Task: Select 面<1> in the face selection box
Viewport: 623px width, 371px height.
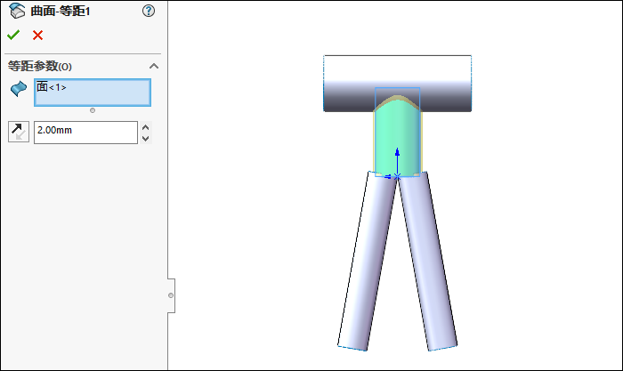Action: 52,86
